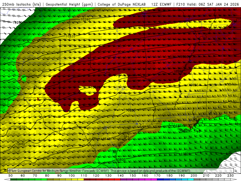Image resolution: width=241 pixels, height=181 pixels.
Task: Click the 10320 height contour label
Action: click(70, 36)
